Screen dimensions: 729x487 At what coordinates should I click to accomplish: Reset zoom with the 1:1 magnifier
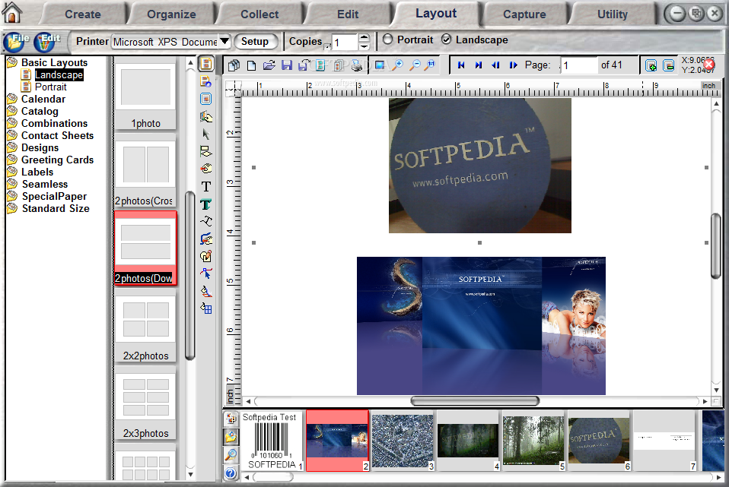coord(431,65)
